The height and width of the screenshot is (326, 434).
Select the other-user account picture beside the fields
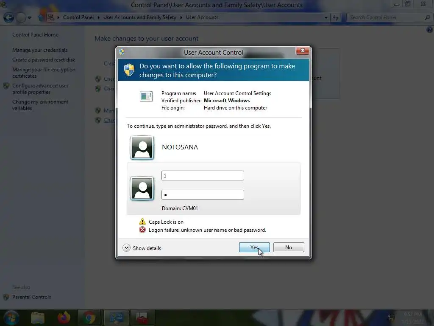(142, 188)
